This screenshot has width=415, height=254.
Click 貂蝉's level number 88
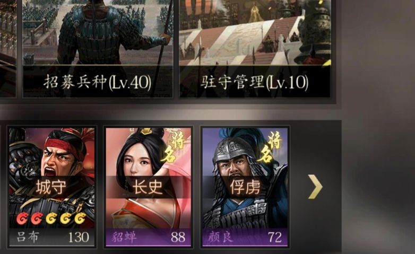coord(178,237)
